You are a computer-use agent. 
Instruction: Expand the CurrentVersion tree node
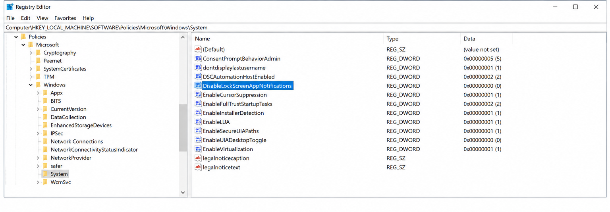pos(38,109)
